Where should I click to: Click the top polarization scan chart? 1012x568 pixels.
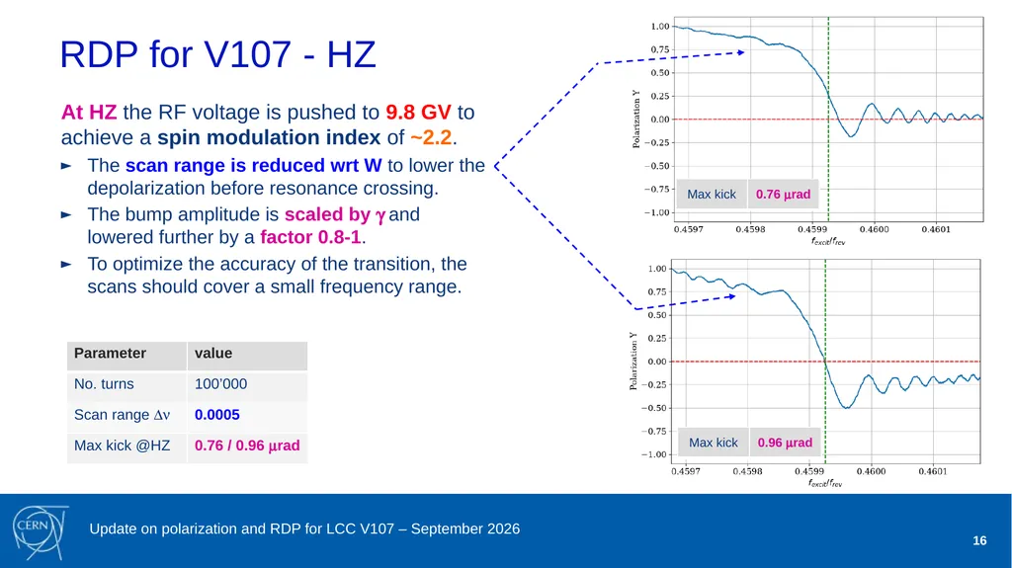[x=828, y=120]
